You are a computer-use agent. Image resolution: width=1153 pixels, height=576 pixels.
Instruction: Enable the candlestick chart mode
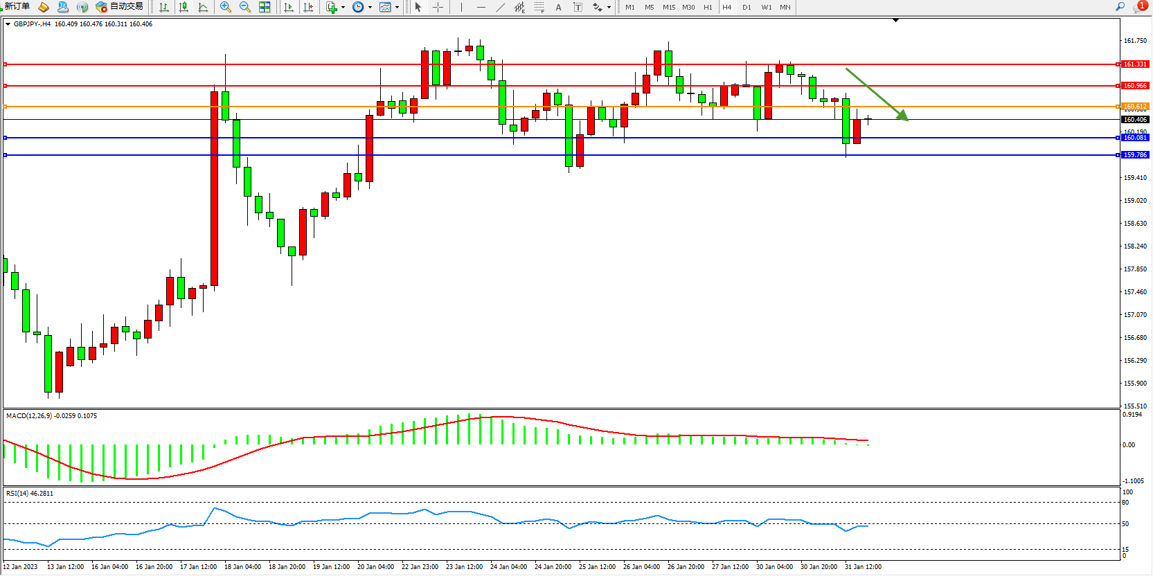point(184,7)
